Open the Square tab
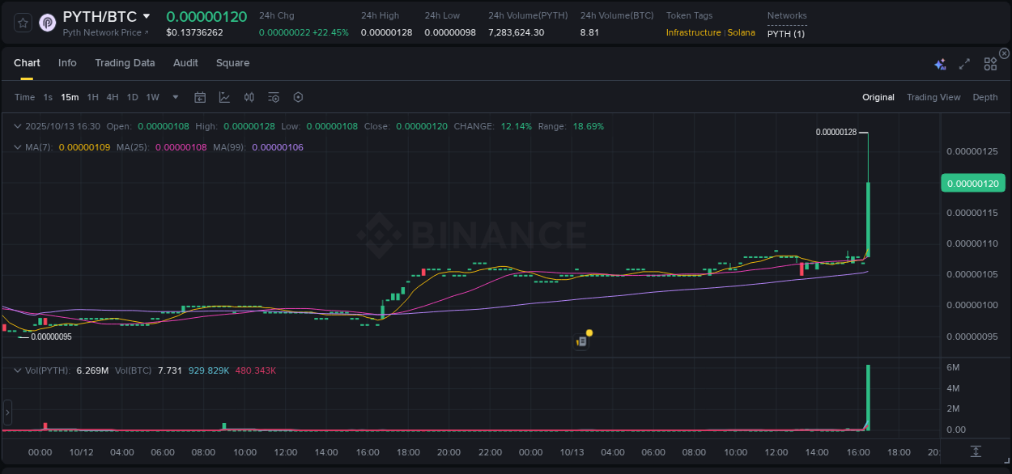This screenshot has height=474, width=1012. click(x=232, y=63)
